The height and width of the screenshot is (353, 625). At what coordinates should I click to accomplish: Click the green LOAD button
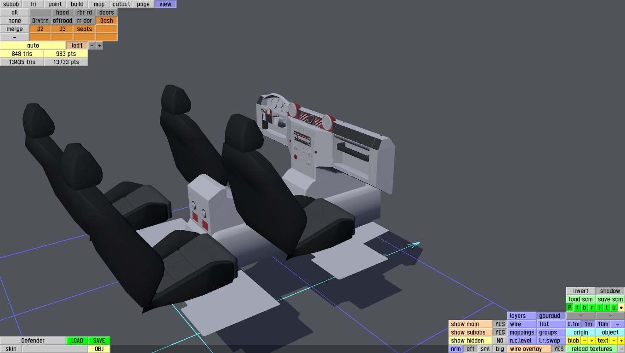click(x=77, y=341)
